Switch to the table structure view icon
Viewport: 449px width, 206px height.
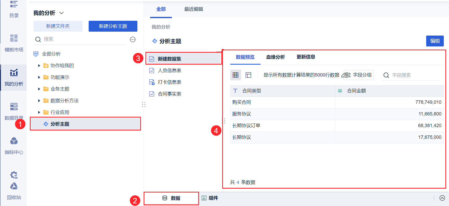click(248, 75)
